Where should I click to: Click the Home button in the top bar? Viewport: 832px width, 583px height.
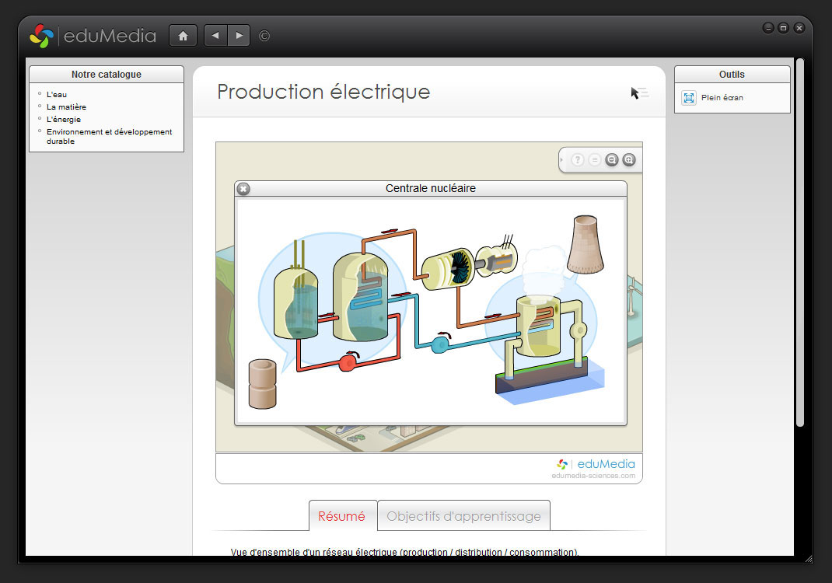point(183,36)
